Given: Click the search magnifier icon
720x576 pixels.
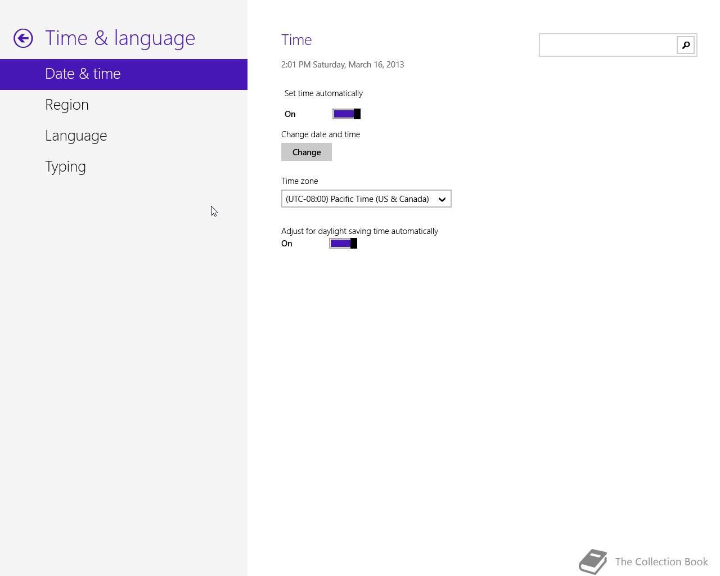Looking at the screenshot, I should click(x=686, y=45).
